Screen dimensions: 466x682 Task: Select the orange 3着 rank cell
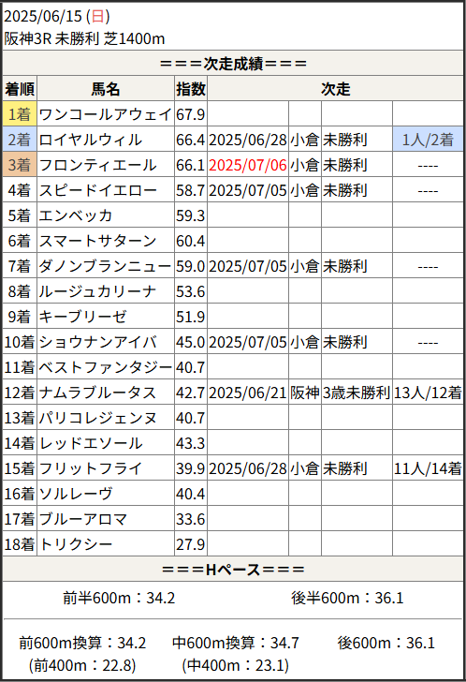pos(20,165)
